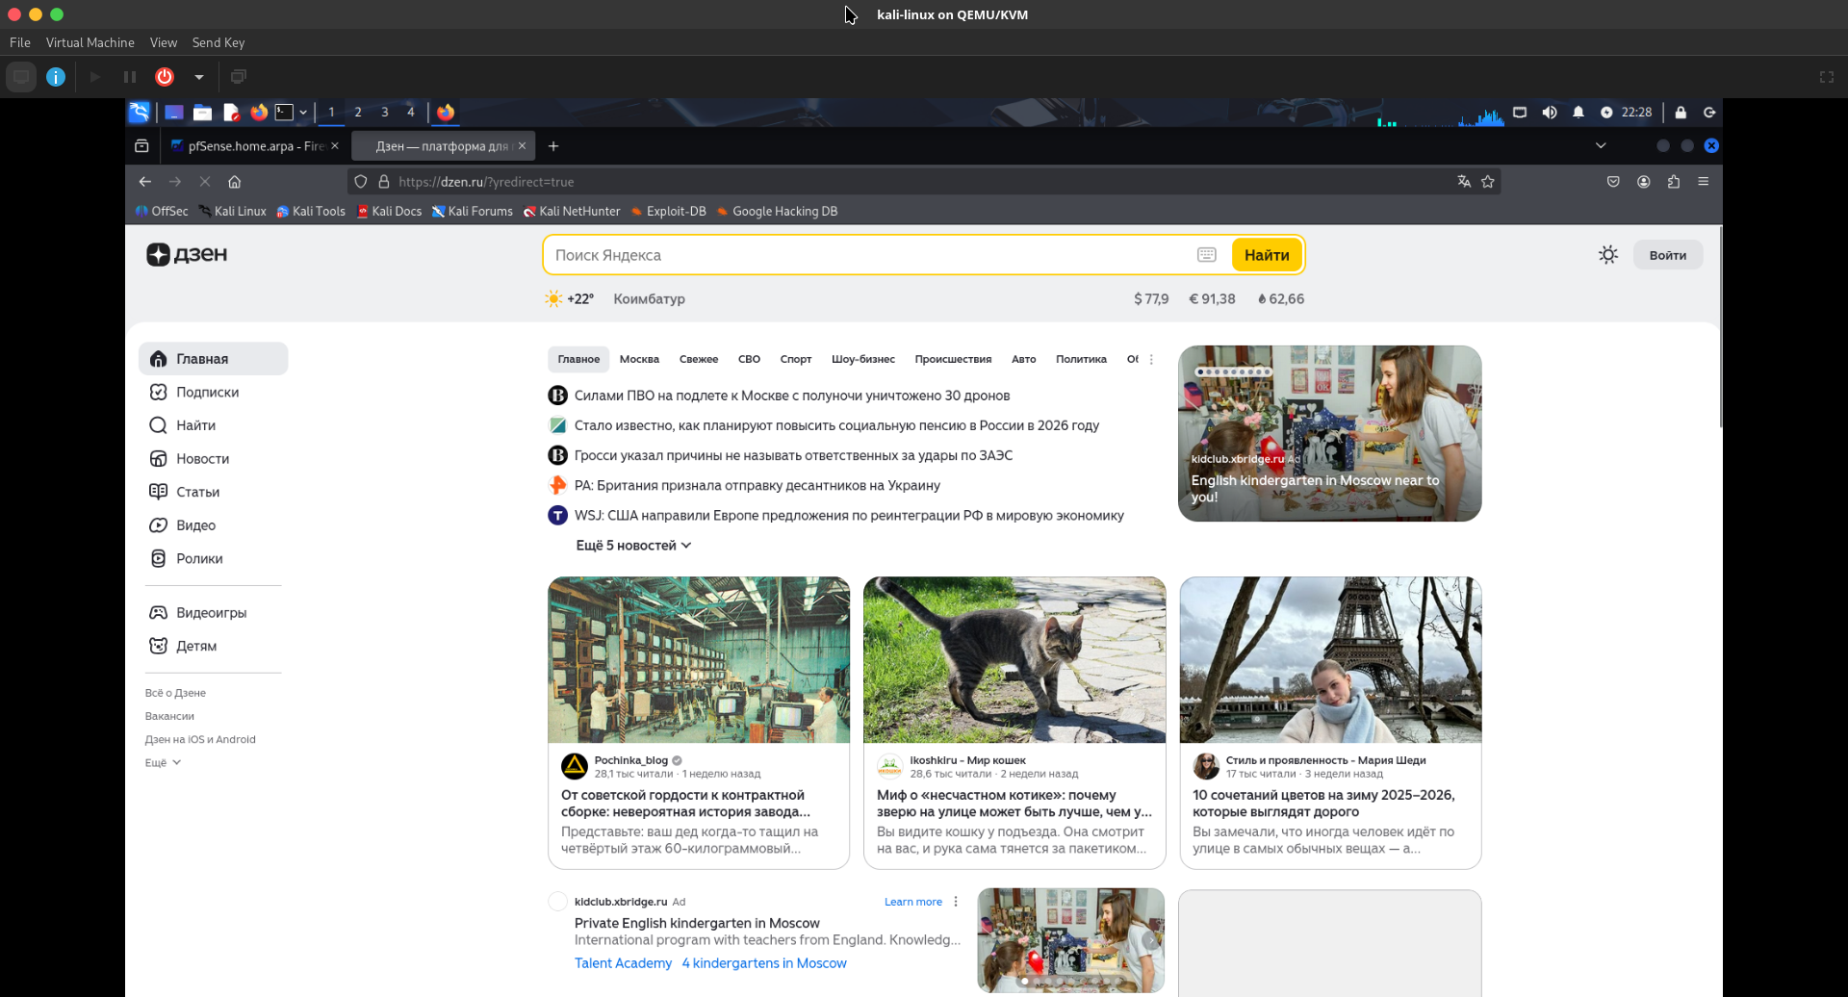Open the VM shutdown options dropdown arrow
The width and height of the screenshot is (1848, 997).
[x=199, y=77]
